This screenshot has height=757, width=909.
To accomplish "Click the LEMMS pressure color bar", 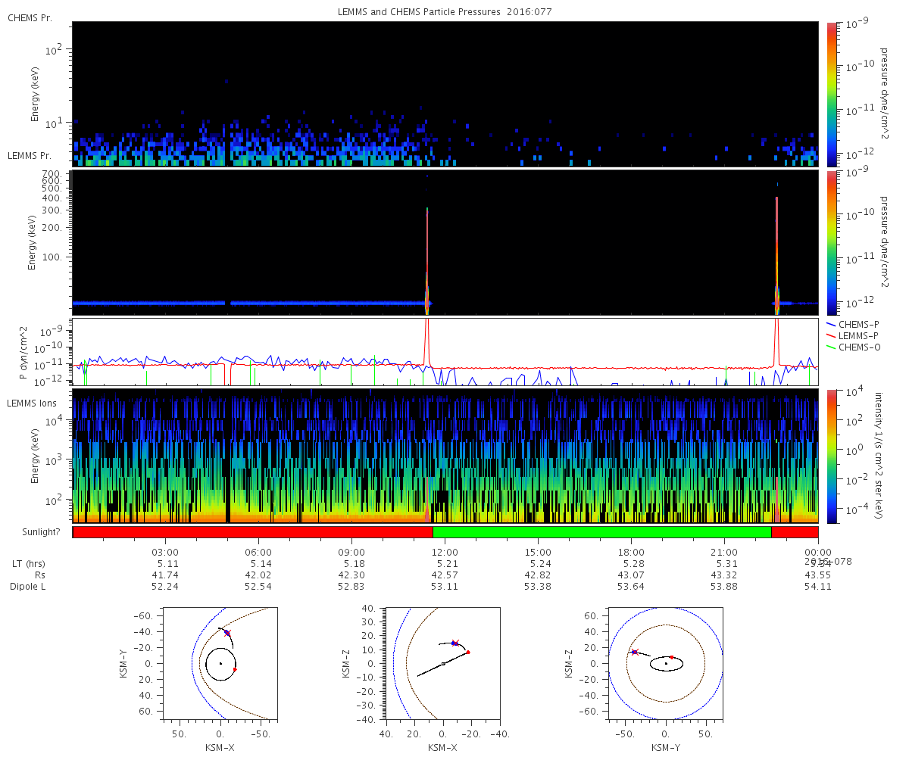I will tap(831, 242).
